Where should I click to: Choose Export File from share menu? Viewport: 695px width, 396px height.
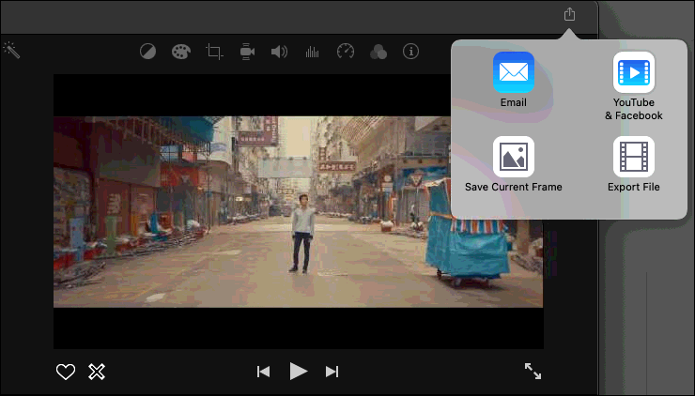633,158
